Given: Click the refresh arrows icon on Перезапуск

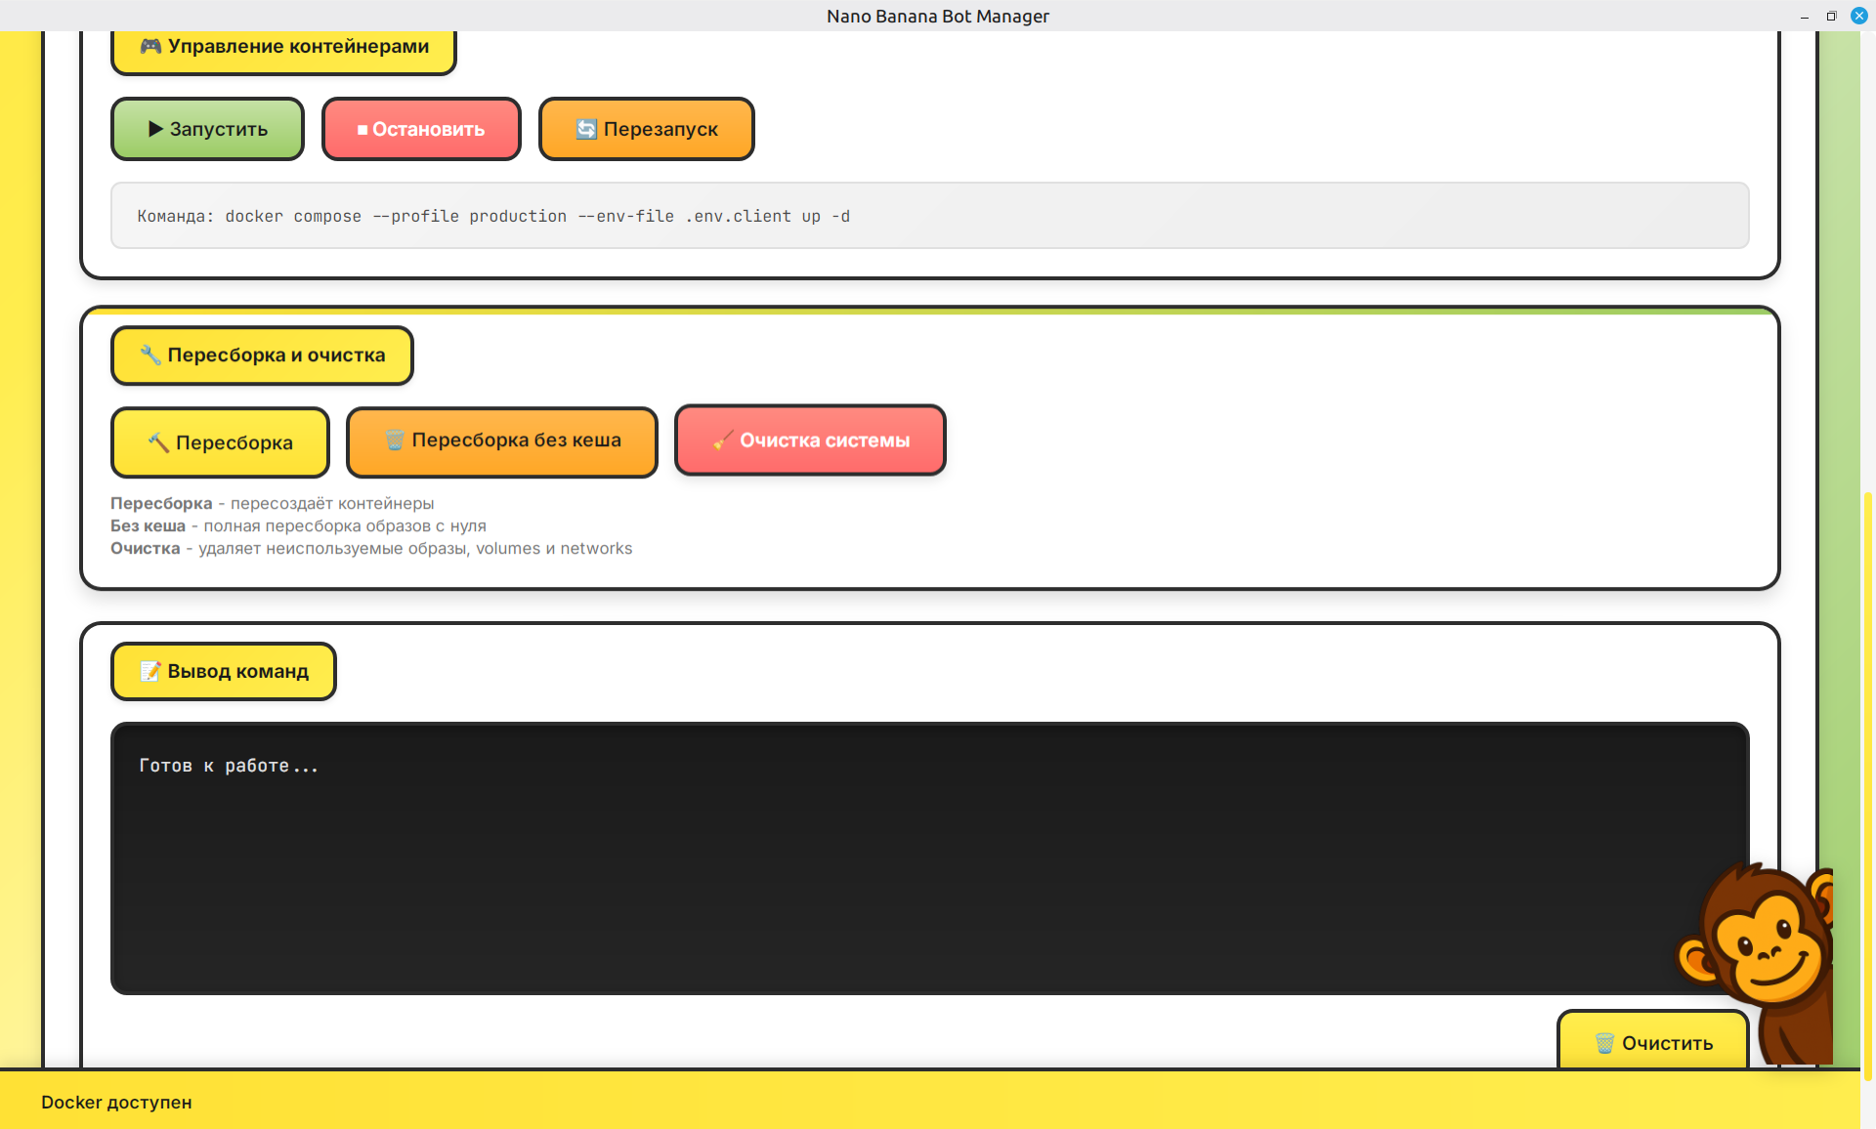Looking at the screenshot, I should [x=586, y=129].
